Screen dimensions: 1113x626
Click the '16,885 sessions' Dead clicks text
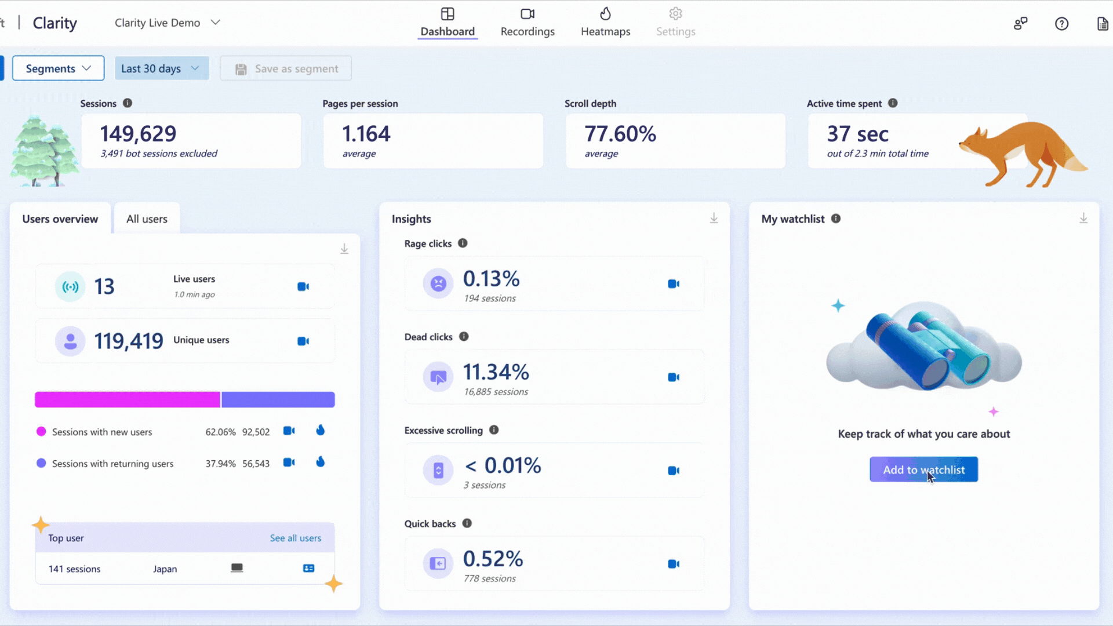click(x=496, y=391)
